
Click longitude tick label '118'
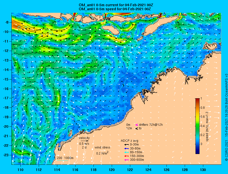tap(93, 170)
